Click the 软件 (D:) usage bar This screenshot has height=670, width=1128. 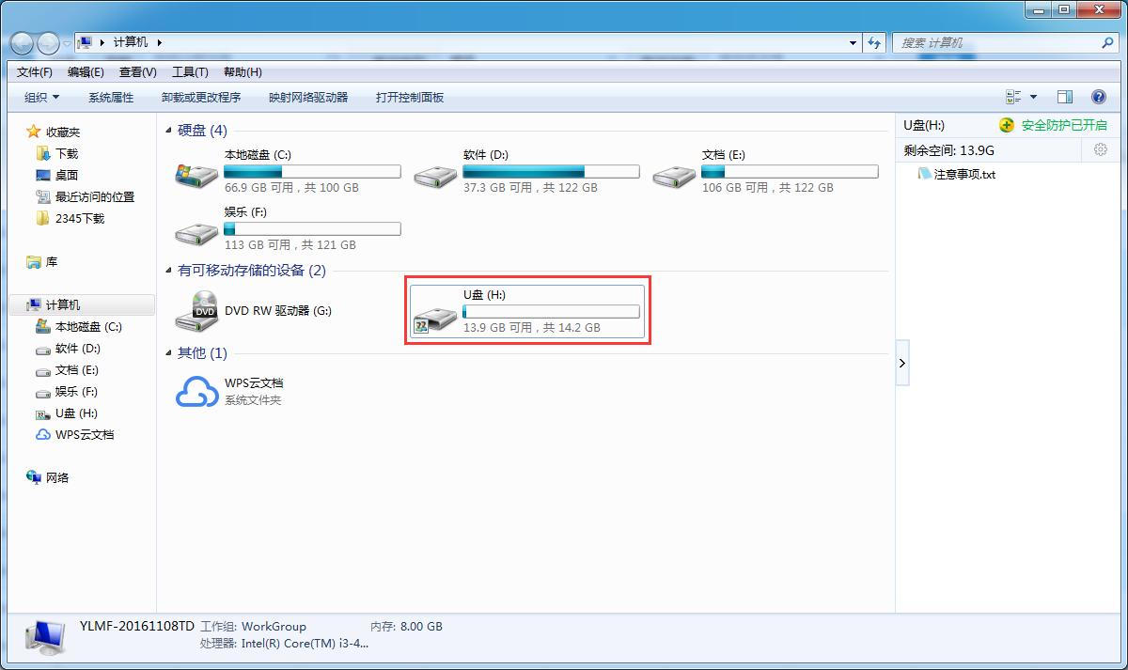click(551, 172)
